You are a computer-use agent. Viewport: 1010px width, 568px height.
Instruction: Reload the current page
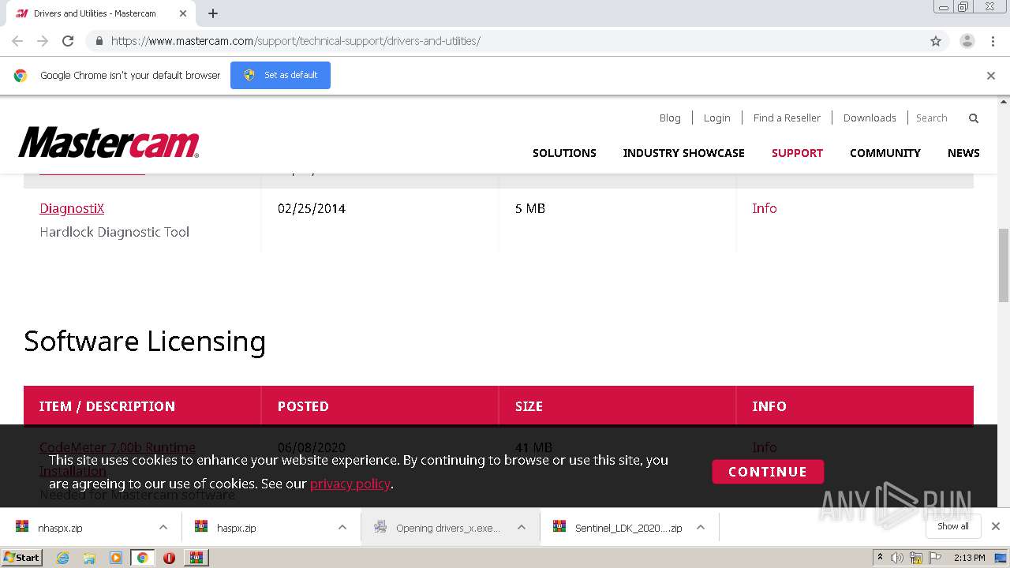[x=68, y=41]
